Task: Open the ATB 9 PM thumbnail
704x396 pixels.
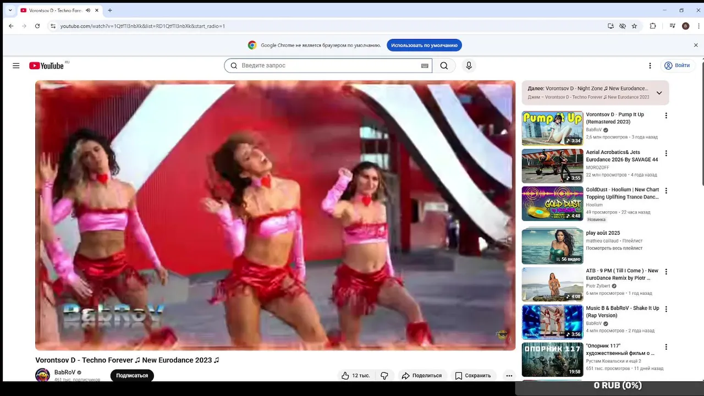Action: coord(552,284)
